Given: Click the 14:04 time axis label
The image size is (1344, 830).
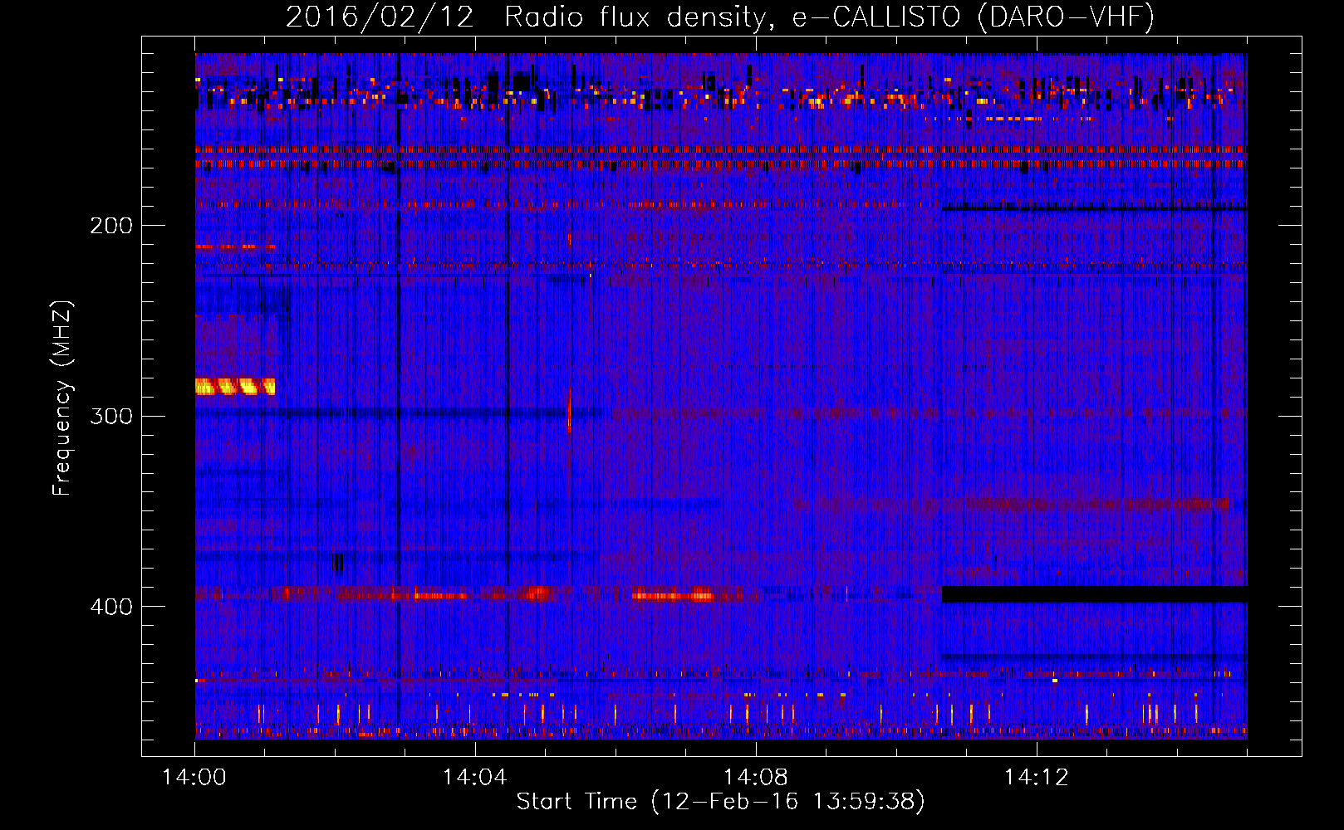Looking at the screenshot, I should (x=474, y=778).
